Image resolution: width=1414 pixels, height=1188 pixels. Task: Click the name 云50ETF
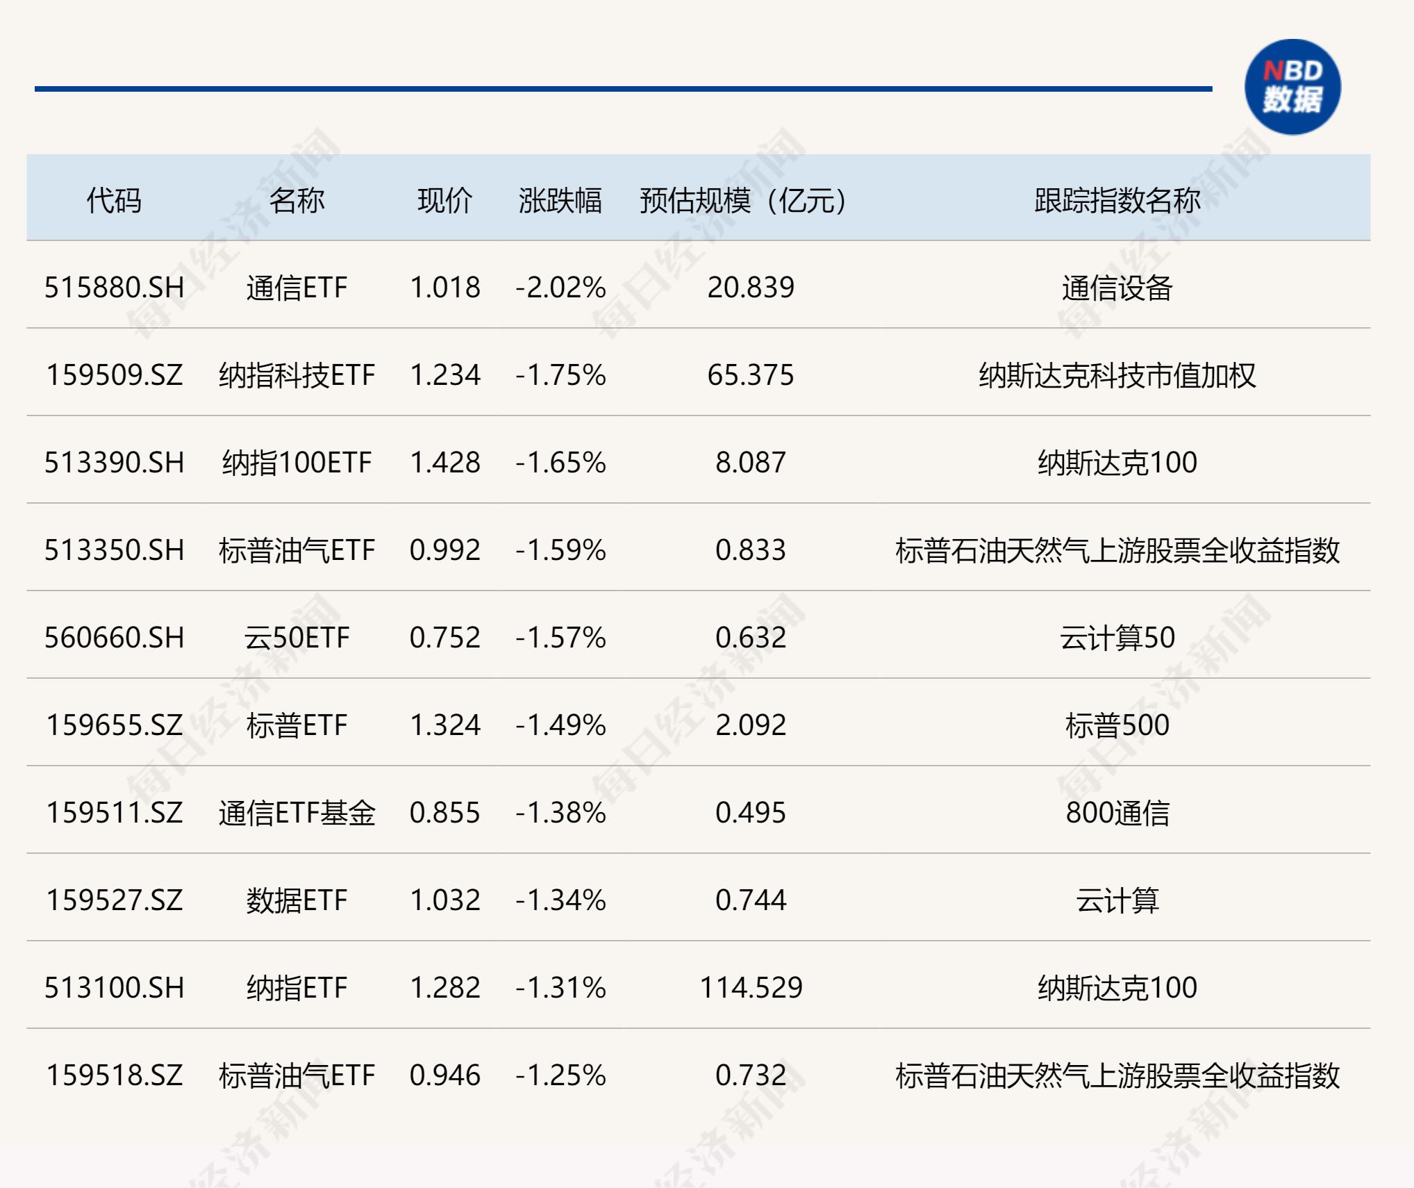[x=297, y=638]
